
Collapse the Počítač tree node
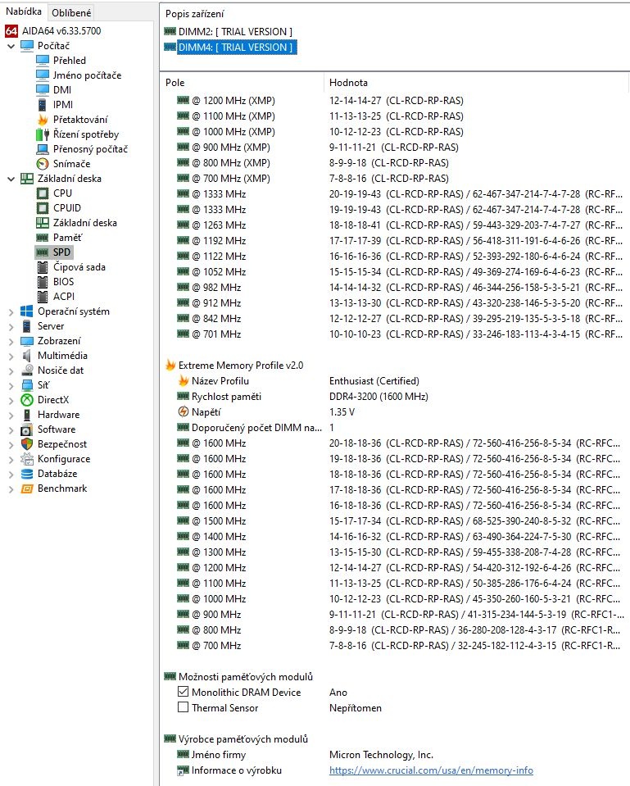[11, 46]
